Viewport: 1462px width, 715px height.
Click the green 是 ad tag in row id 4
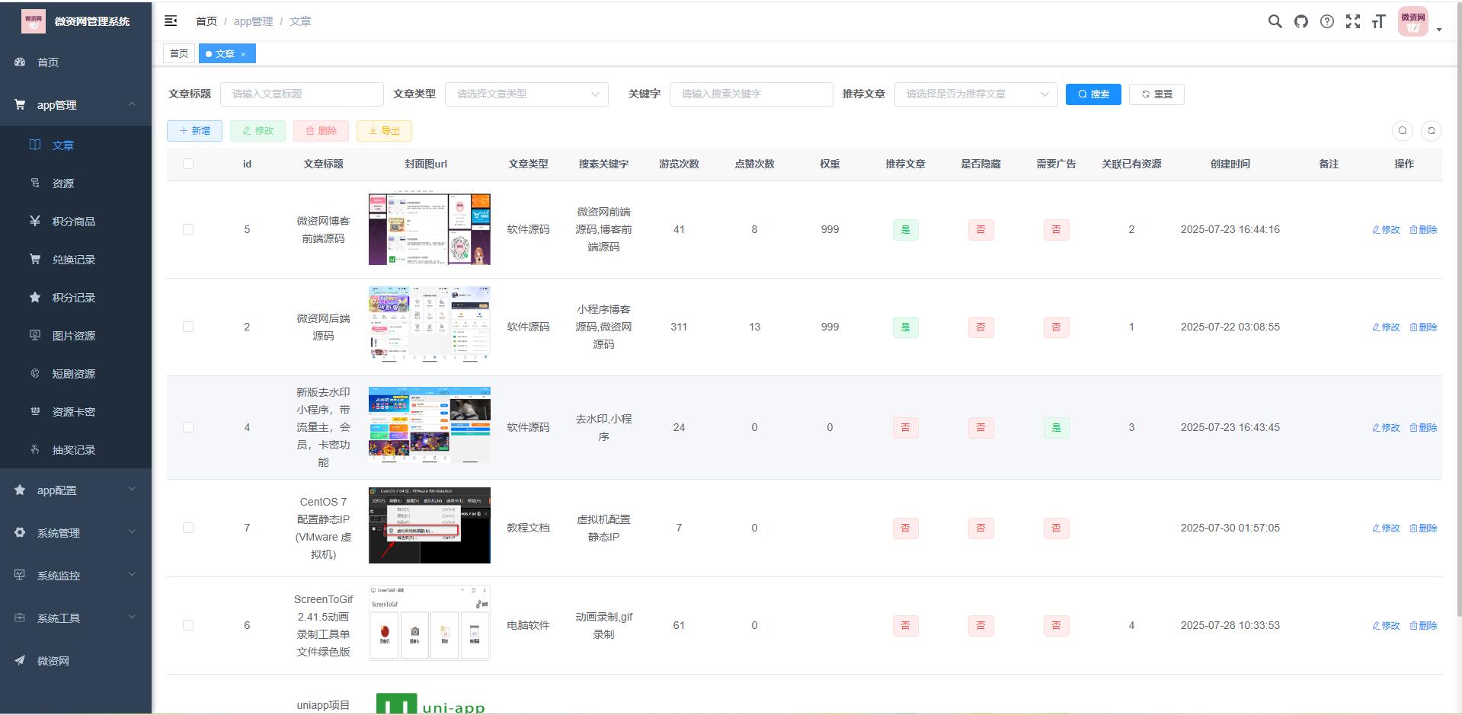coord(1056,428)
